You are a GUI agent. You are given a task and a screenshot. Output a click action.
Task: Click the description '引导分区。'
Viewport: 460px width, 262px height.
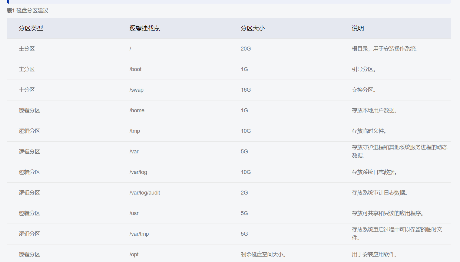coord(364,69)
